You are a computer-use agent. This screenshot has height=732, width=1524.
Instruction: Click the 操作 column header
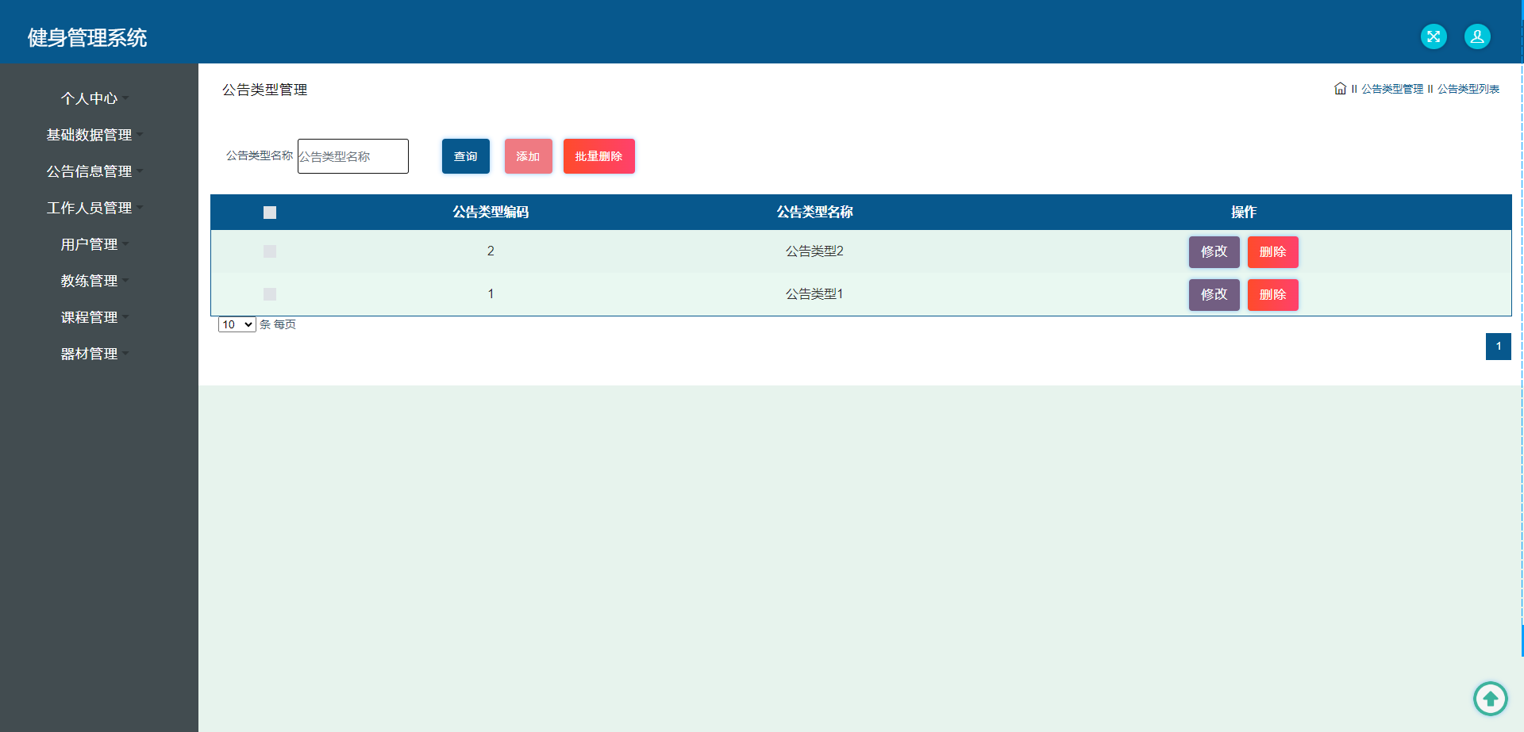[x=1244, y=212]
